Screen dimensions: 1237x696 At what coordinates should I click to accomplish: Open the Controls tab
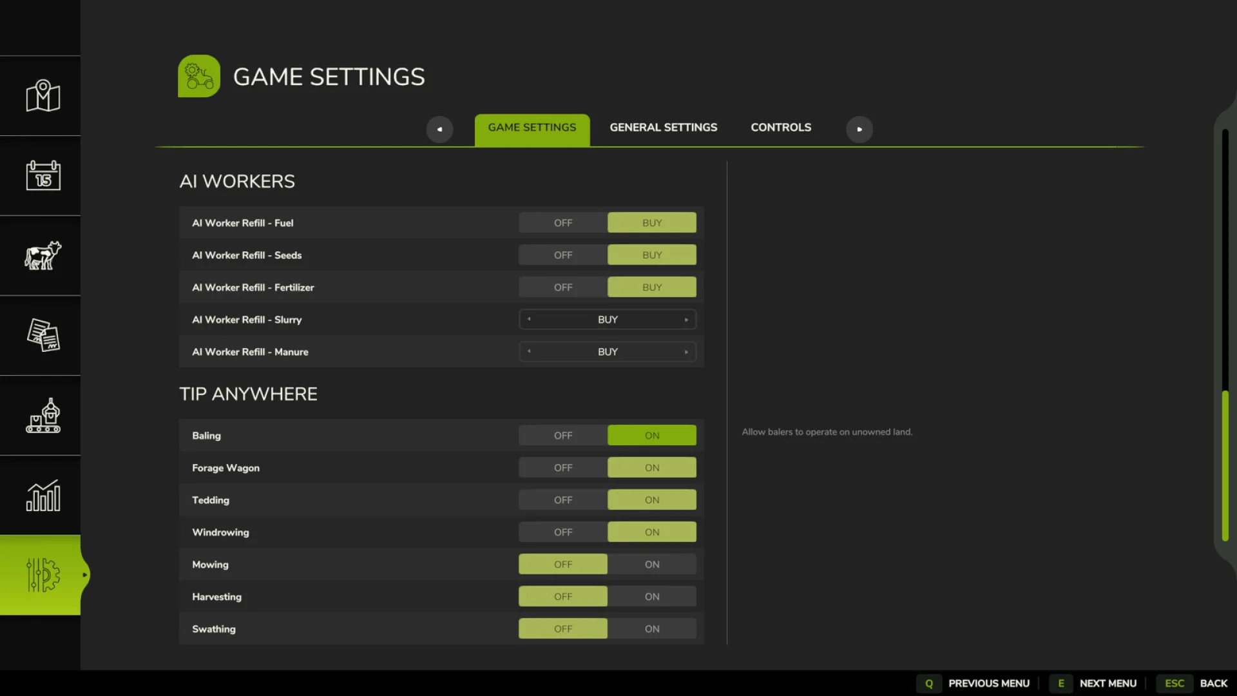coord(780,127)
